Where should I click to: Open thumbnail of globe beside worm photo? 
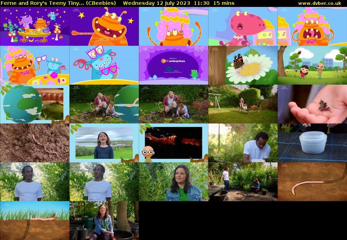pos(35,104)
